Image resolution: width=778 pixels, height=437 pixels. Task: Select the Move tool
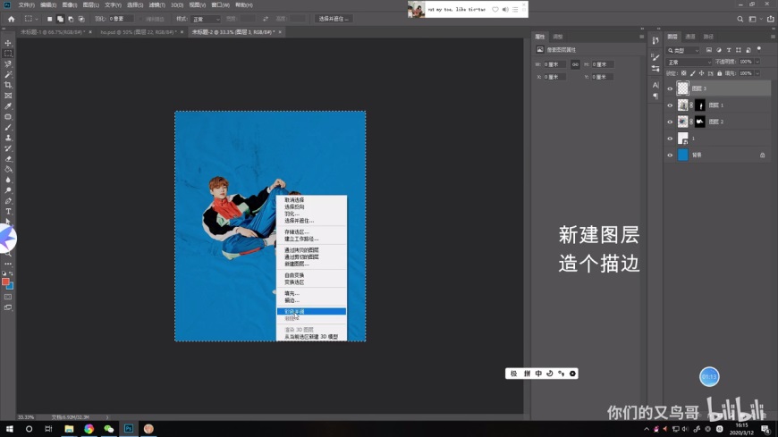point(8,43)
